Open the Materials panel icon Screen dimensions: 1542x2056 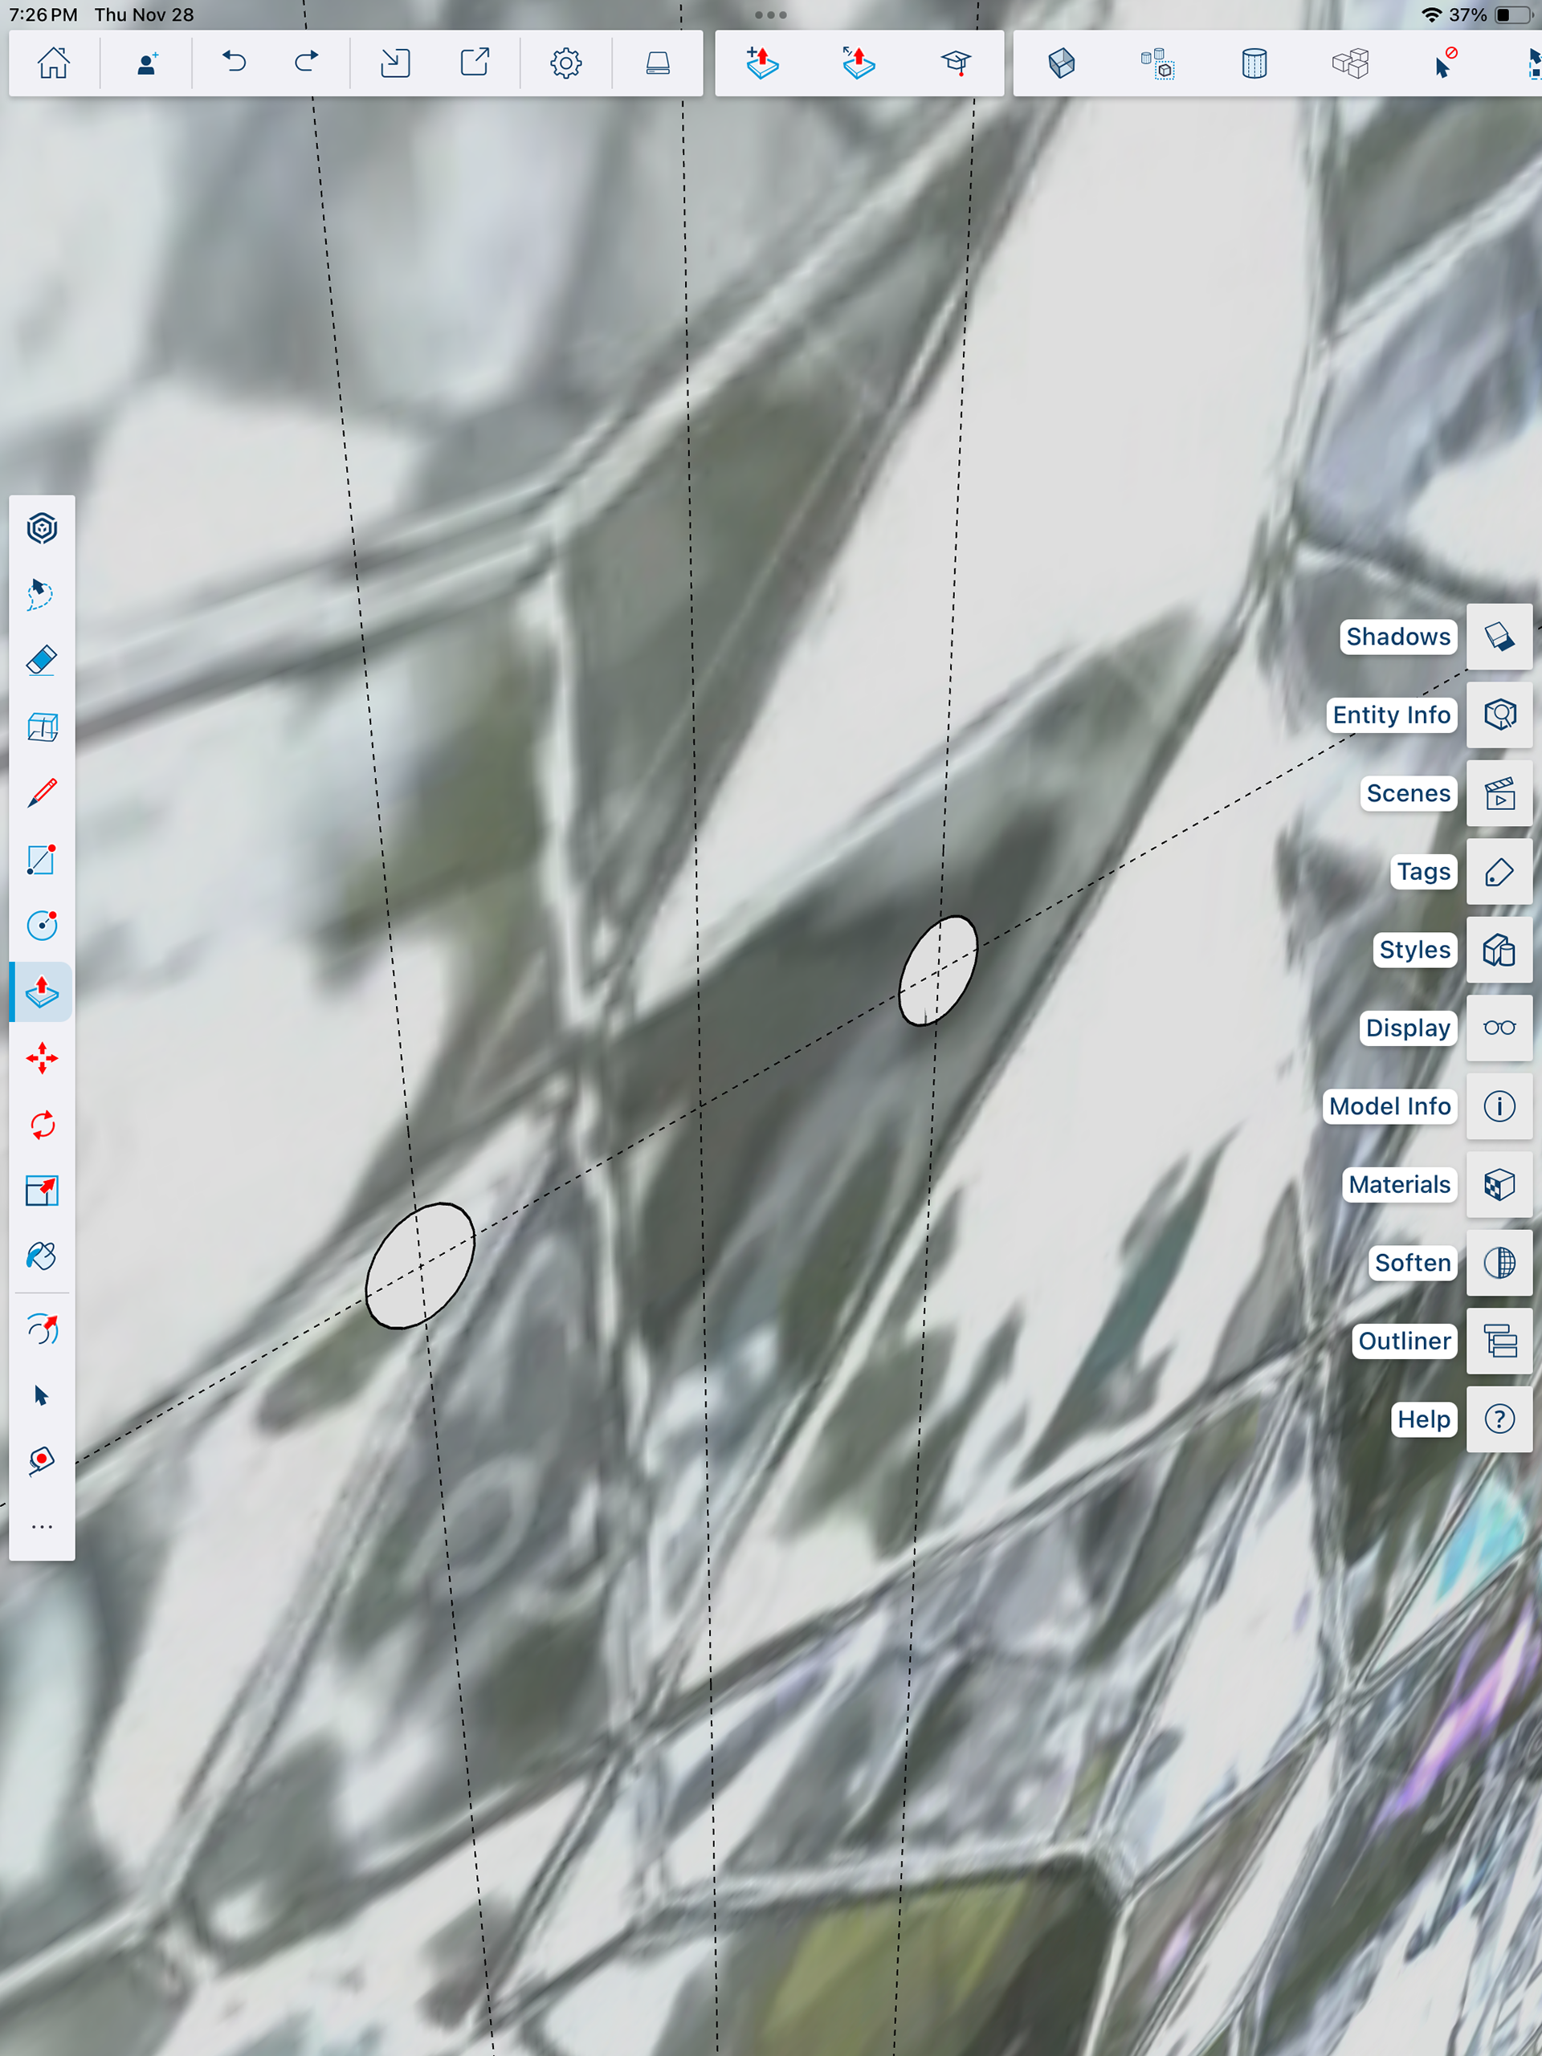coord(1499,1185)
